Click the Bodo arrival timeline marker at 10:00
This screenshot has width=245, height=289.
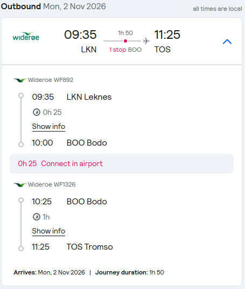(x=21, y=144)
